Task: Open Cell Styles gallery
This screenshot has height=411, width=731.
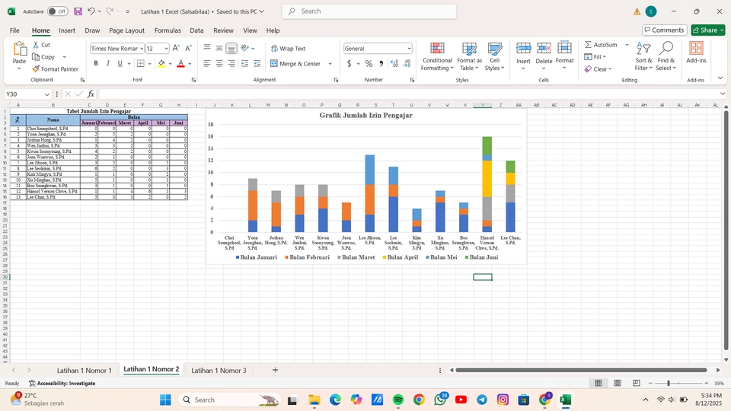Action: pos(495,56)
